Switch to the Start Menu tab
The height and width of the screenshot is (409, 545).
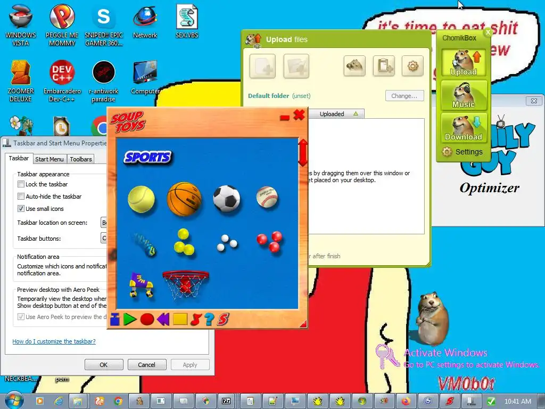tap(49, 159)
